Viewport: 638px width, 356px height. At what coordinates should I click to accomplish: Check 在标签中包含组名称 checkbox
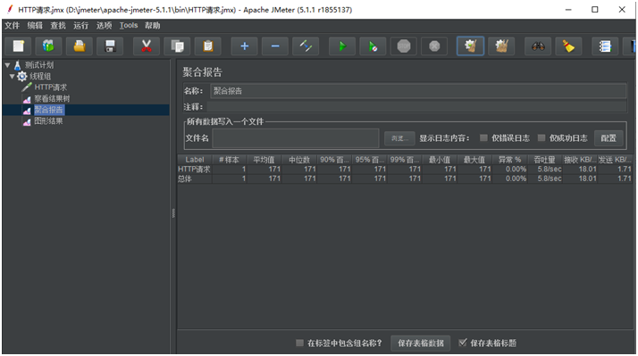pyautogui.click(x=299, y=343)
